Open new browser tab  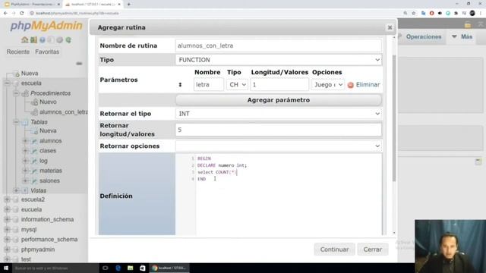click(x=128, y=5)
